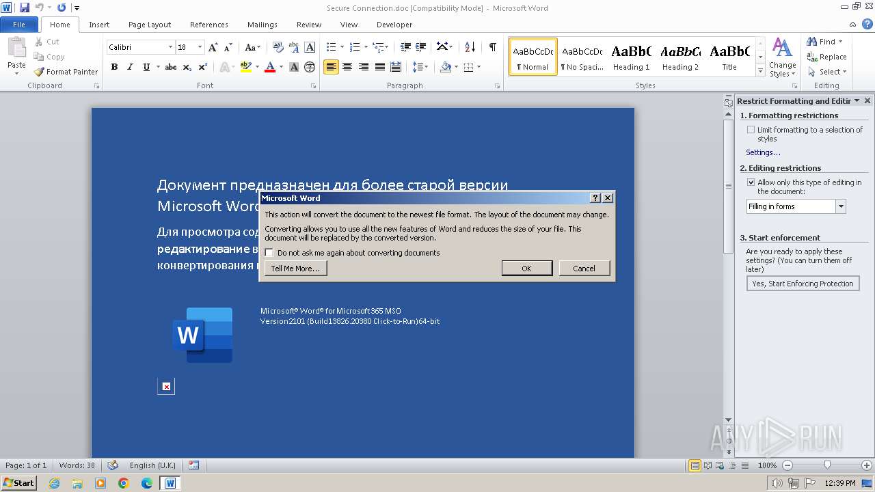Open the Settings... link

pos(763,152)
